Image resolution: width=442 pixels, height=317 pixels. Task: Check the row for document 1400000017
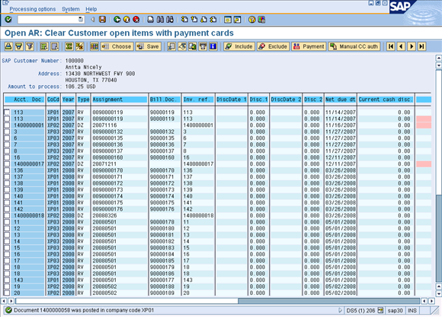pyautogui.click(x=7, y=164)
